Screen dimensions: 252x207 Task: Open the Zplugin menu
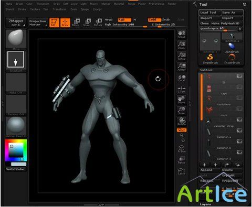[x=85, y=9]
